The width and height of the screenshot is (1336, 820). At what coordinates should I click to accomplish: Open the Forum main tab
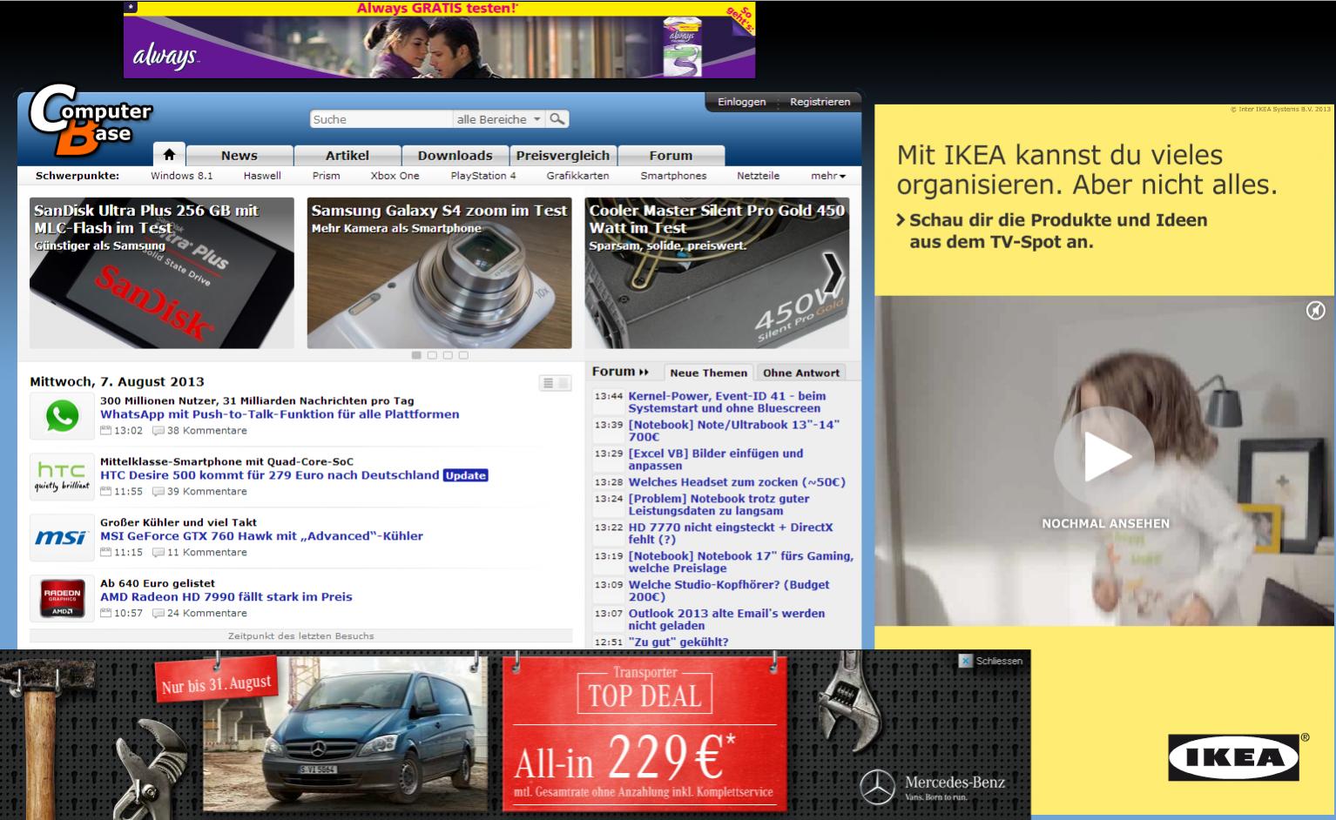tap(671, 155)
